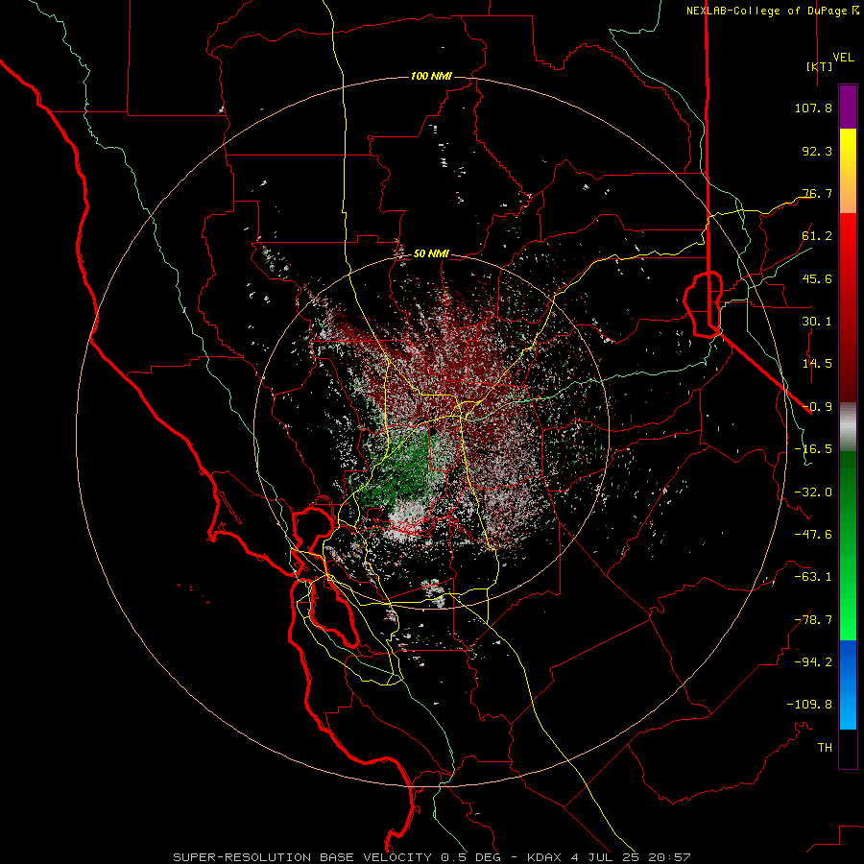Click the -32.0 velocity label
Screen dimensions: 864x864
tap(813, 492)
